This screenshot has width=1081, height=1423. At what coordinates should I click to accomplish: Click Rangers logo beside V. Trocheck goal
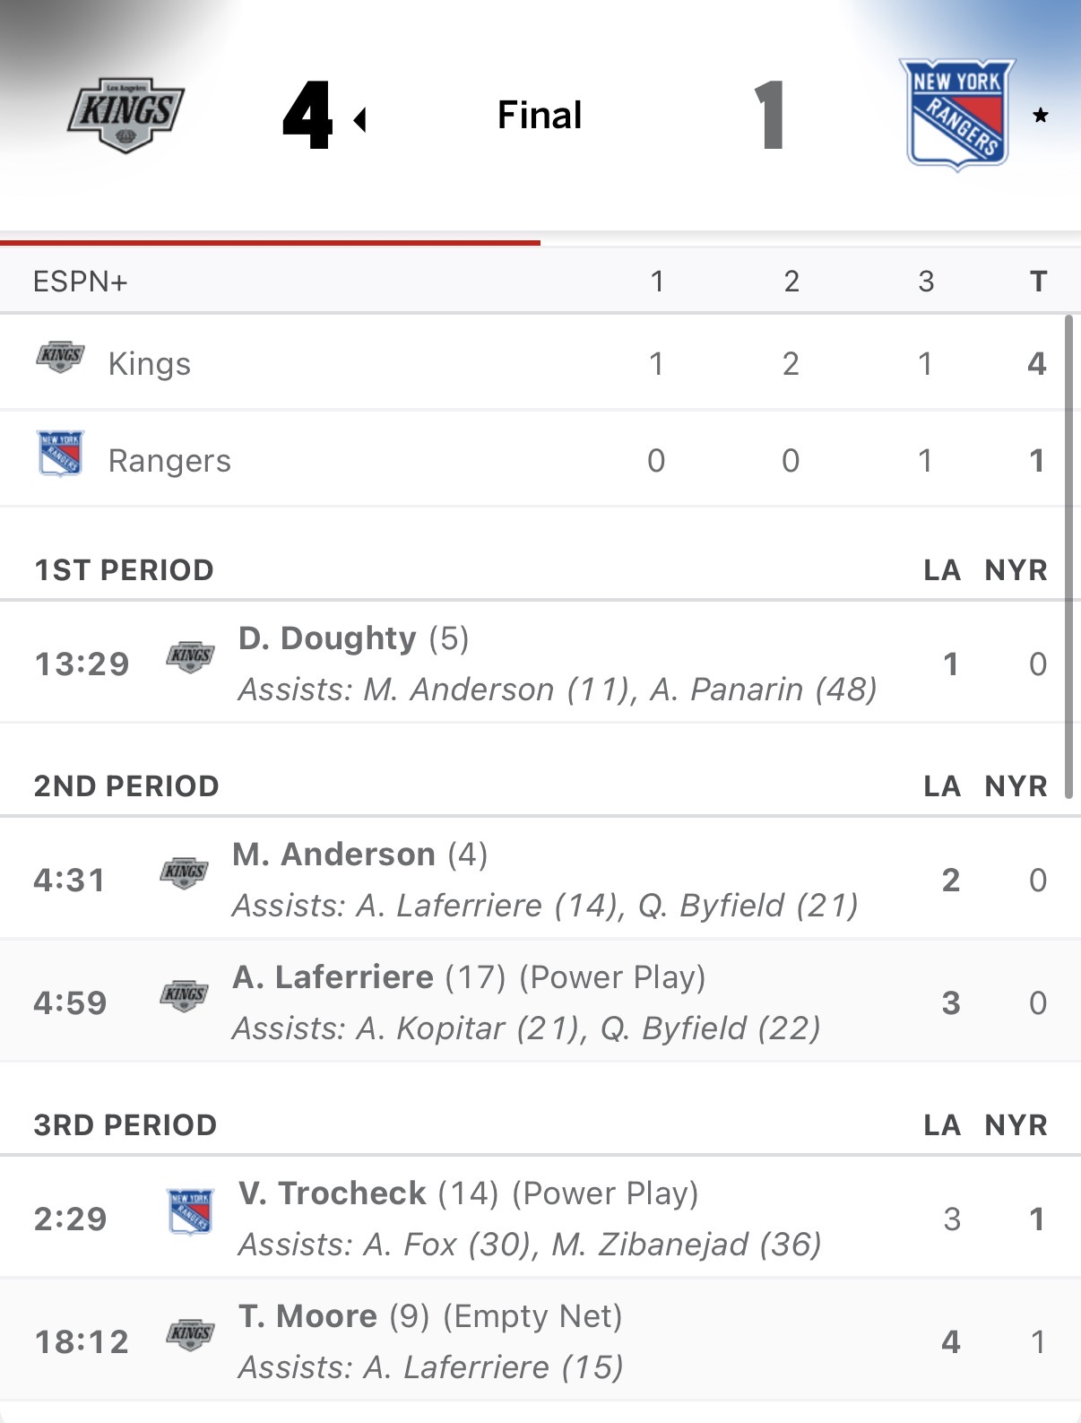click(190, 1212)
